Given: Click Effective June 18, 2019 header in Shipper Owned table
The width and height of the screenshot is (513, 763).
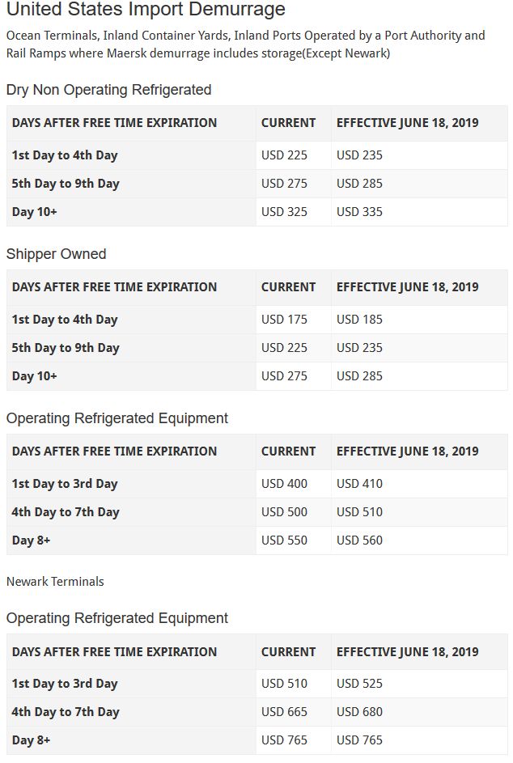Looking at the screenshot, I should point(407,287).
